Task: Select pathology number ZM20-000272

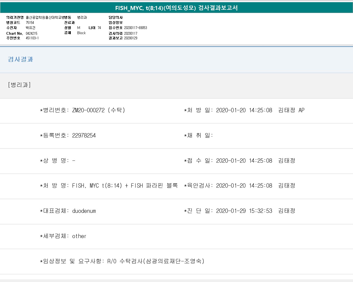Action: click(88, 110)
